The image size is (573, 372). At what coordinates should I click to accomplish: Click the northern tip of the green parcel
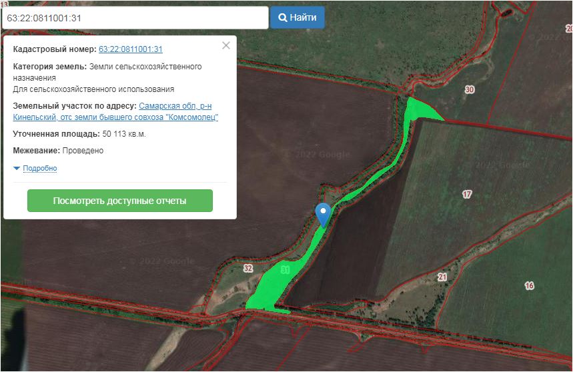click(x=418, y=107)
